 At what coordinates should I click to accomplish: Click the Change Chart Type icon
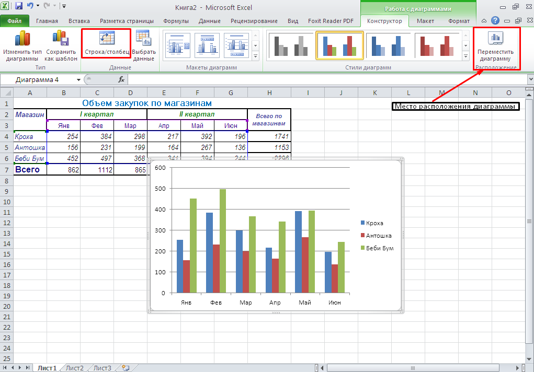(x=22, y=39)
